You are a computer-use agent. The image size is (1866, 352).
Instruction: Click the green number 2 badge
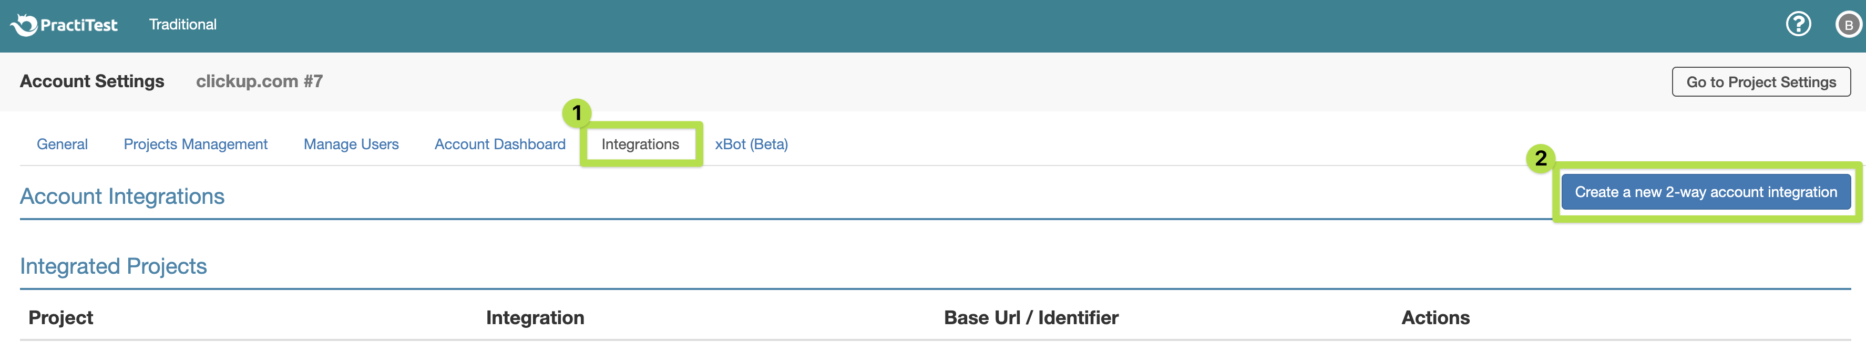click(x=1540, y=158)
